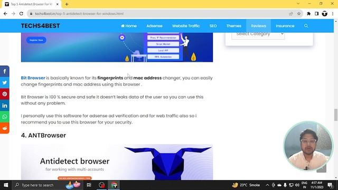Expand the Select Category dropdown
Viewport: 338px width, 190px height.
[258, 34]
